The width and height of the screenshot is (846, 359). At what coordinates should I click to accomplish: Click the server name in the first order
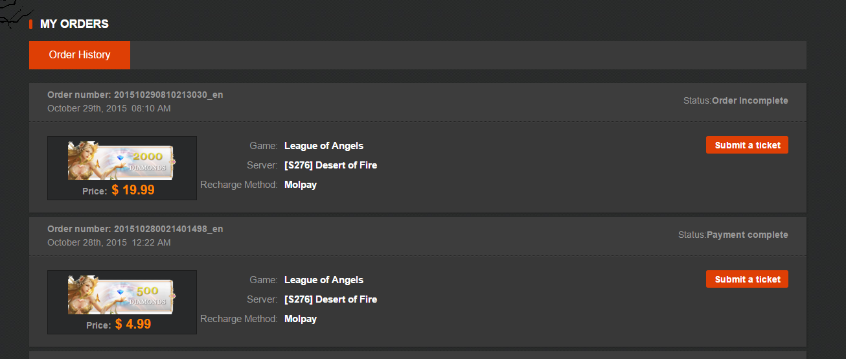[x=330, y=165]
